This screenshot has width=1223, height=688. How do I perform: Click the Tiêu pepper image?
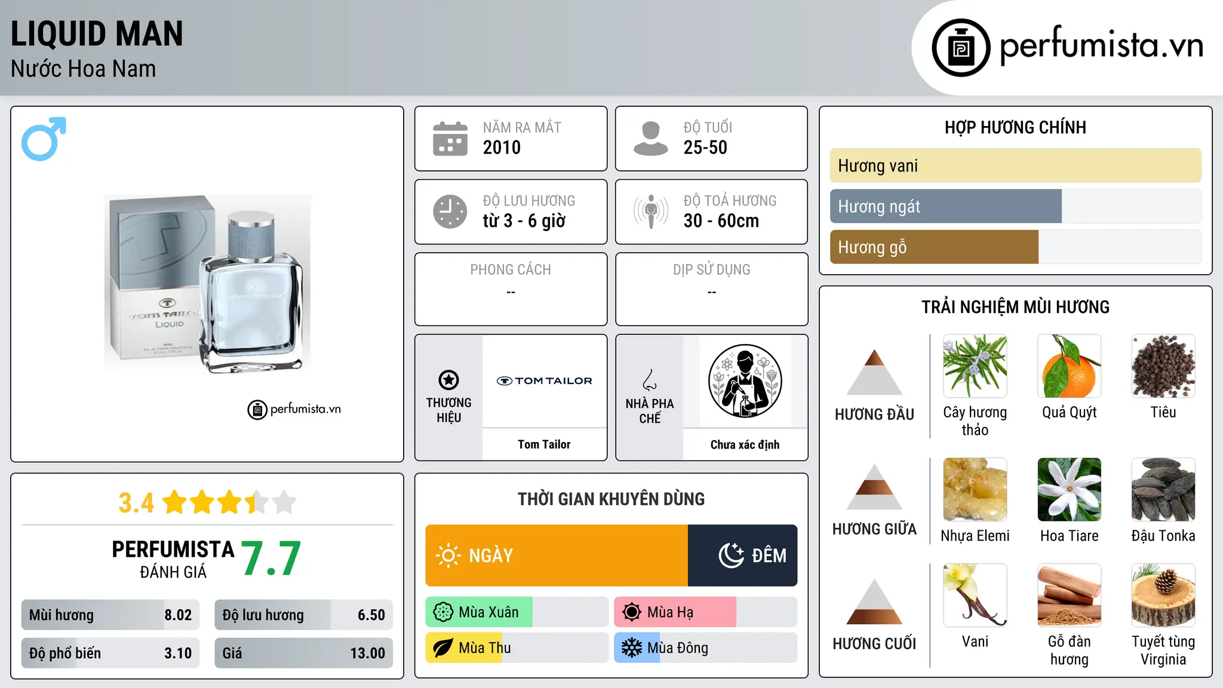pos(1163,366)
